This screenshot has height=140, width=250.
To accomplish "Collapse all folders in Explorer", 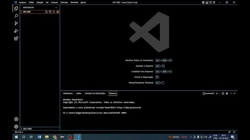I will coord(57,12).
